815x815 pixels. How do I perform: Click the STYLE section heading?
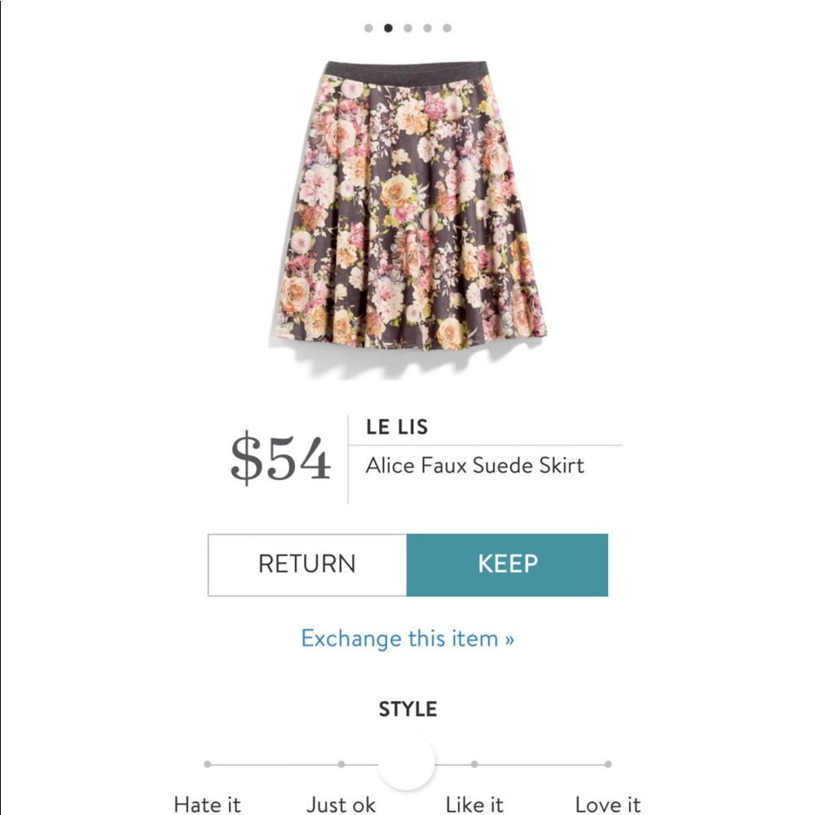click(x=407, y=709)
